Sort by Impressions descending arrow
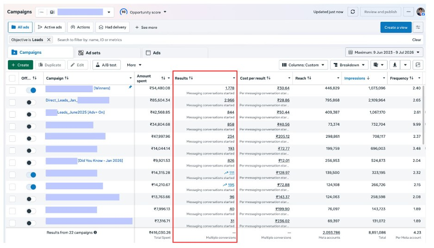 click(x=368, y=78)
